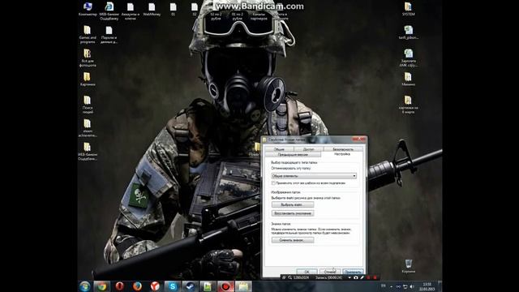
Task: Click the Отмена button
Action: pos(330,272)
